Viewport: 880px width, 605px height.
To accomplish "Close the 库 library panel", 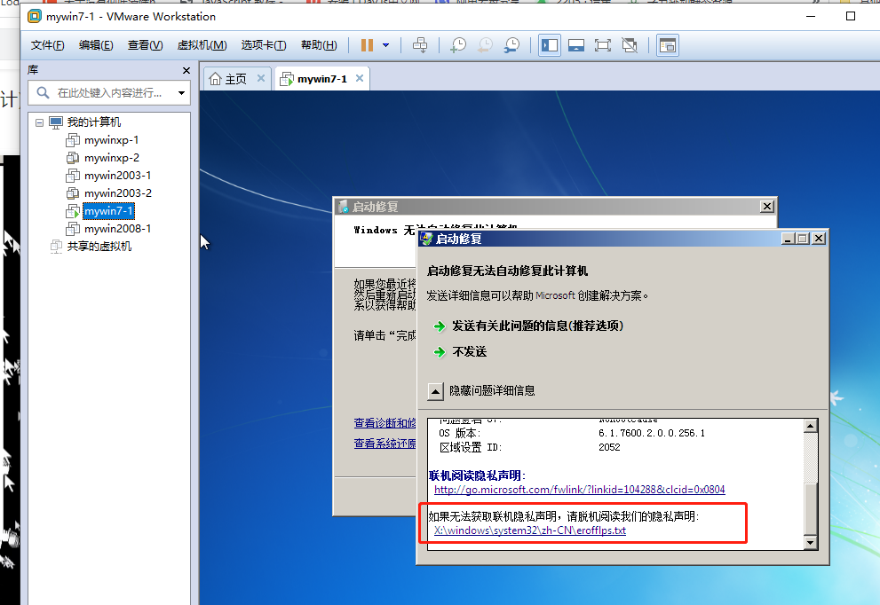I will [186, 71].
